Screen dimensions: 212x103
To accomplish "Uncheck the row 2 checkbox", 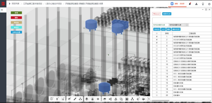I will coord(157,40).
